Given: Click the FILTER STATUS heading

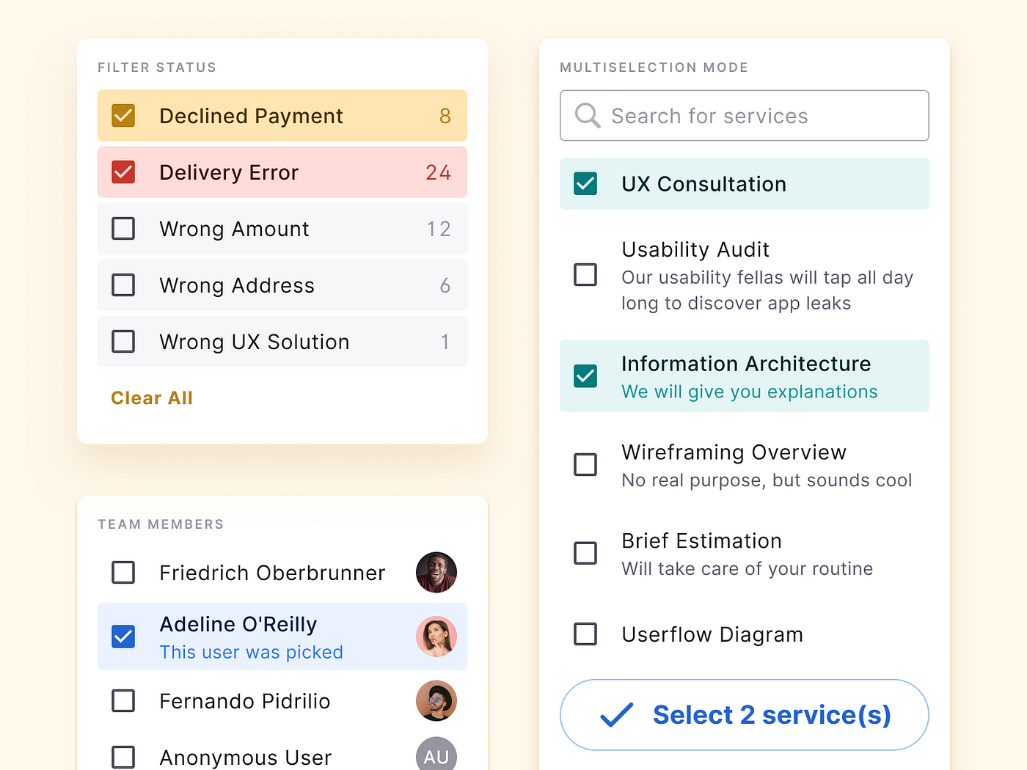Looking at the screenshot, I should pyautogui.click(x=157, y=67).
